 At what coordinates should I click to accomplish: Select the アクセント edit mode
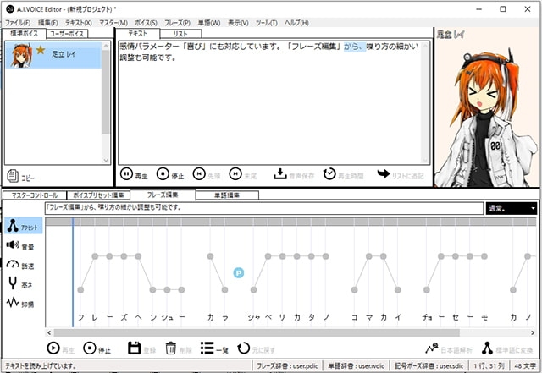pos(24,226)
